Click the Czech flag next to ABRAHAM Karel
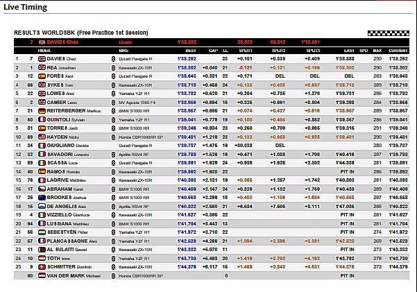The width and height of the screenshot is (417, 292). click(42, 189)
